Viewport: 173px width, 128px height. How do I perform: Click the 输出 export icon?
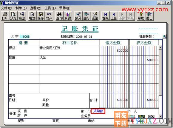click(21, 16)
